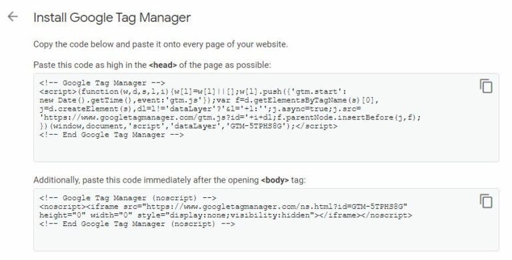Click the Install Google Tag Manager heading
The width and height of the screenshot is (512, 260).
click(112, 17)
